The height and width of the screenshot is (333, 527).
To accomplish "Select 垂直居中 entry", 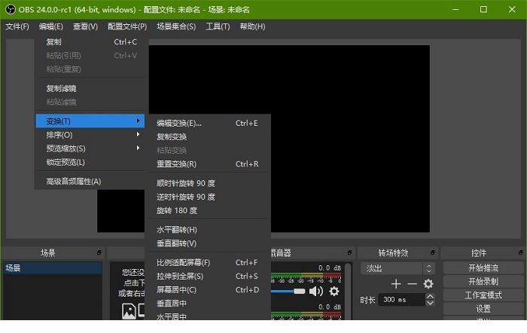I will 208,304.
